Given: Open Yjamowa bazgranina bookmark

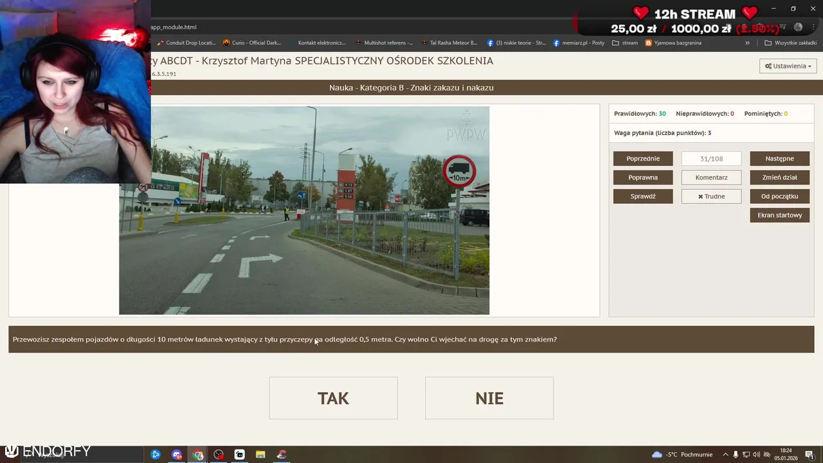Looking at the screenshot, I should tap(673, 43).
